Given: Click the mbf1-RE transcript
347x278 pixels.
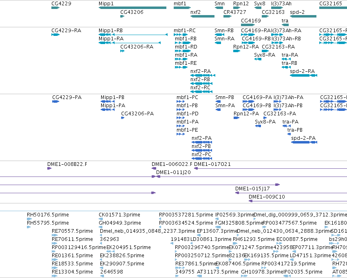Looking at the screenshot, I should tap(181, 67).
